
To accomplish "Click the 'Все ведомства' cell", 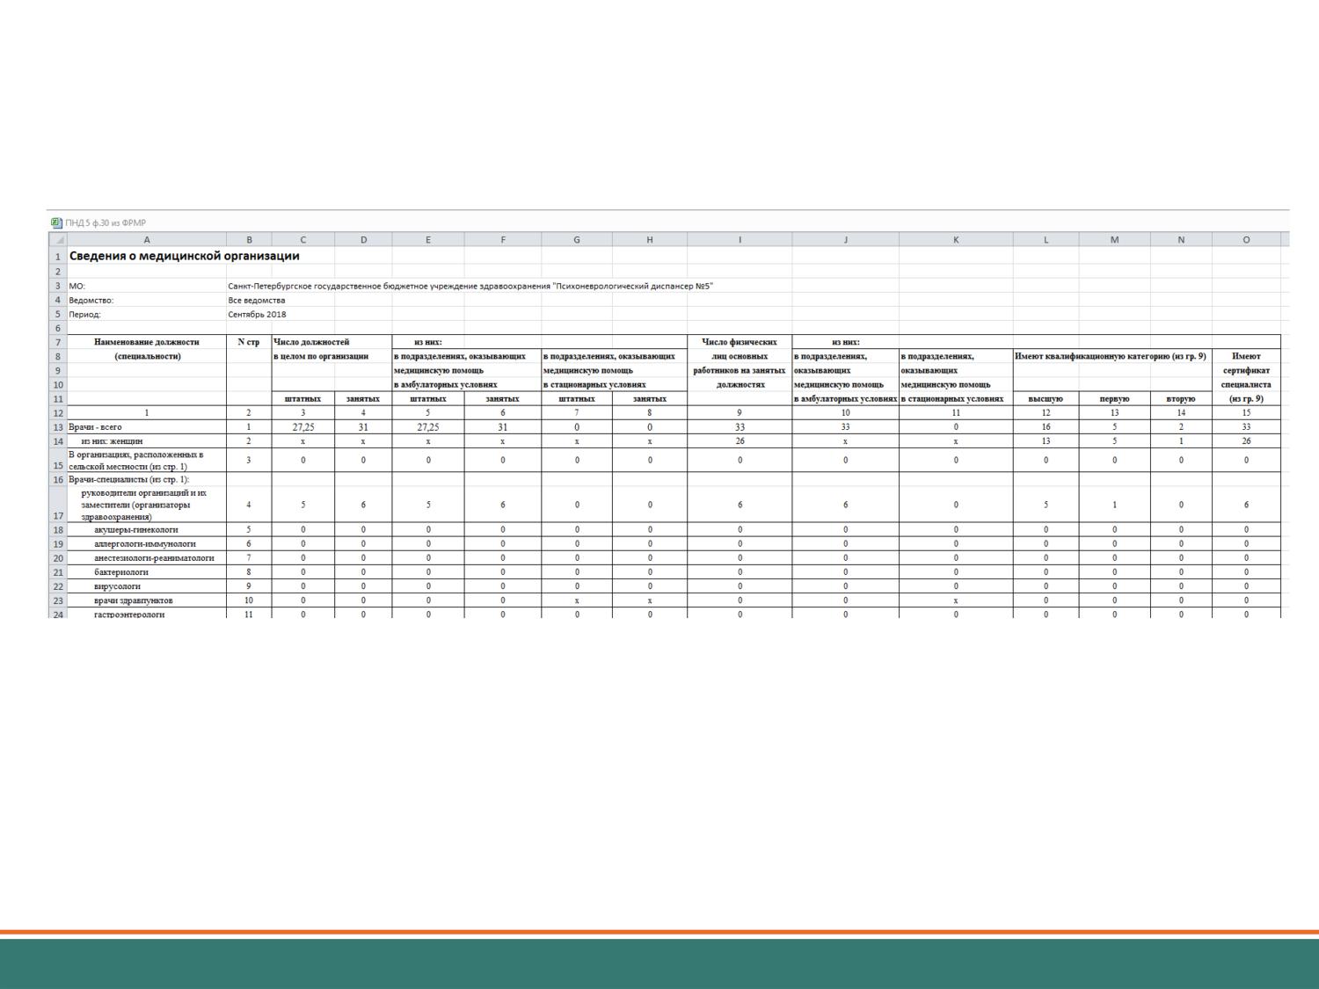I will 257,300.
